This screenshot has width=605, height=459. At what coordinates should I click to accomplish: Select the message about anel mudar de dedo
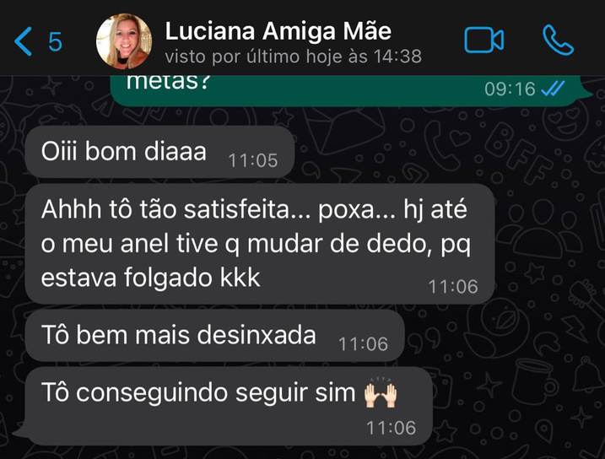point(260,244)
